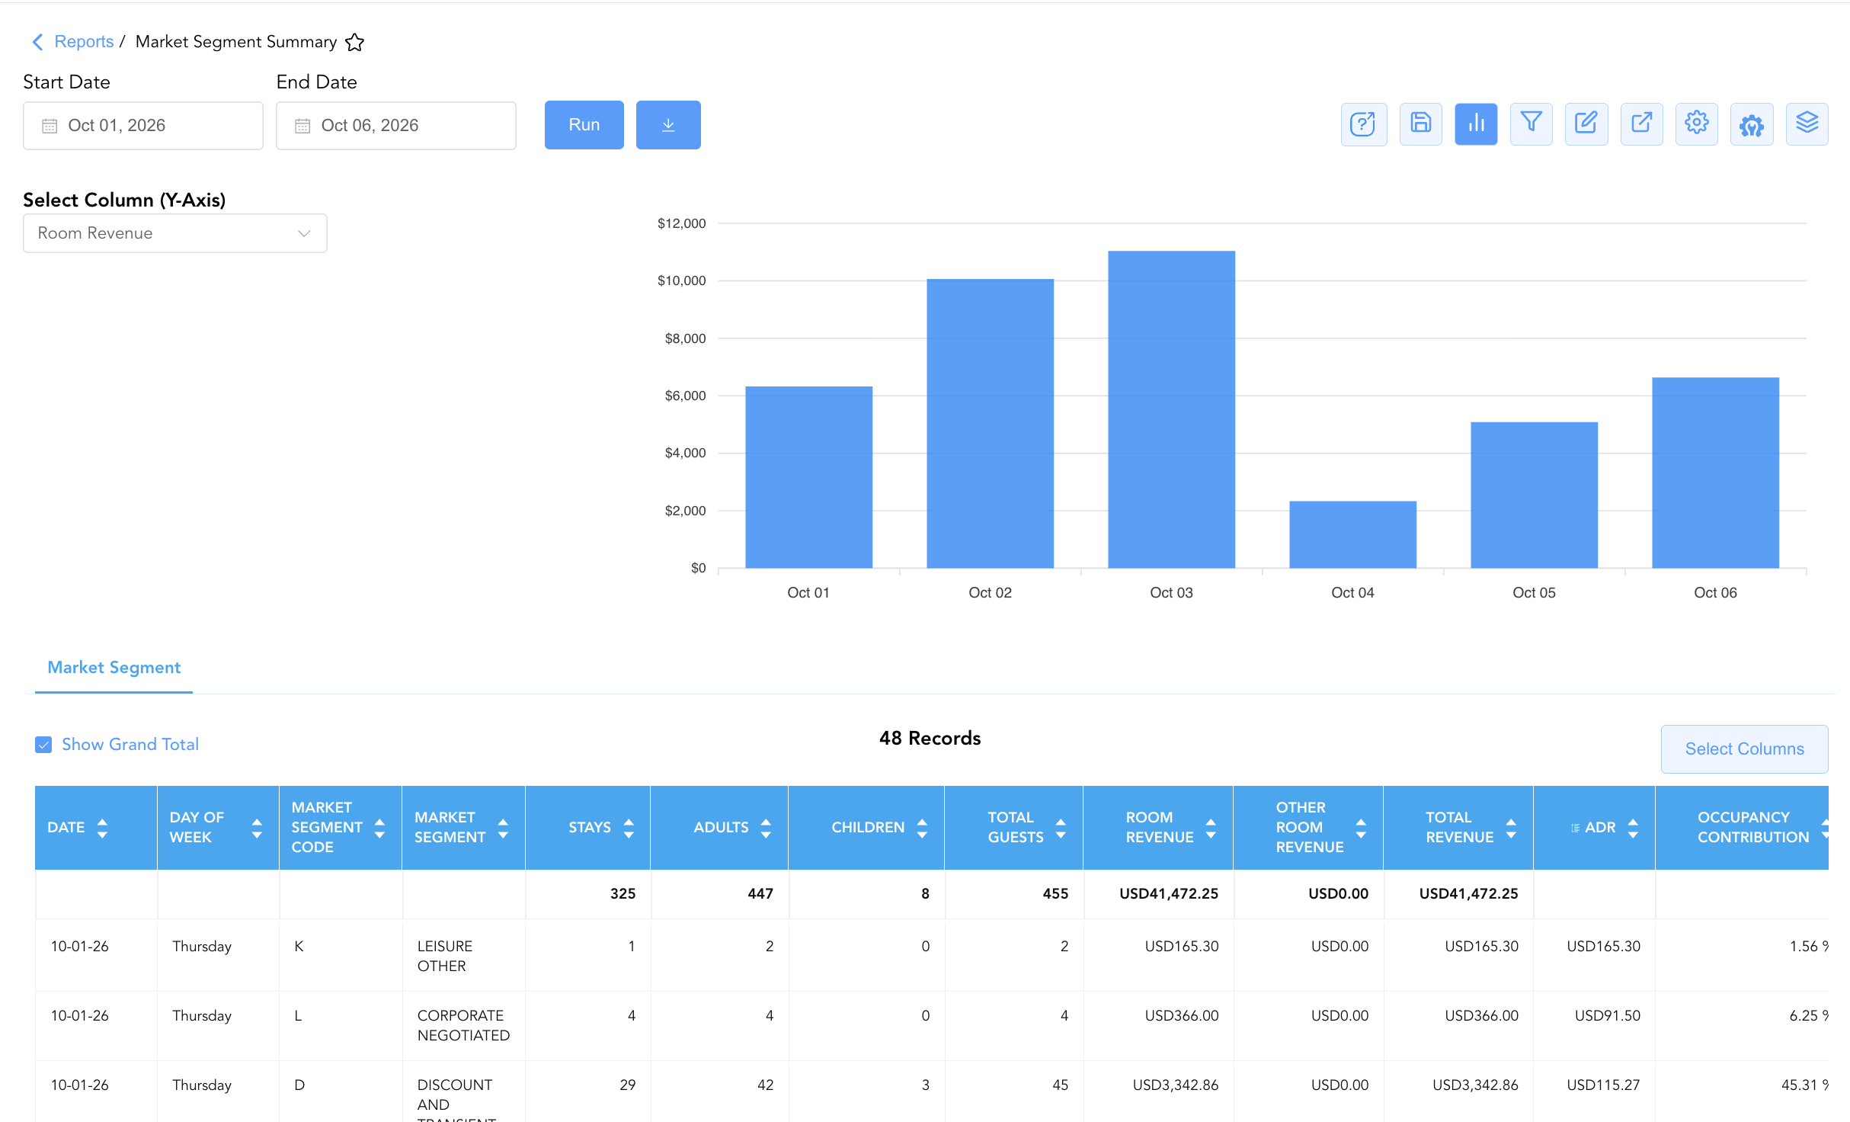This screenshot has height=1122, width=1850.
Task: Click the help question-mark toolbar icon
Action: pyautogui.click(x=1363, y=124)
